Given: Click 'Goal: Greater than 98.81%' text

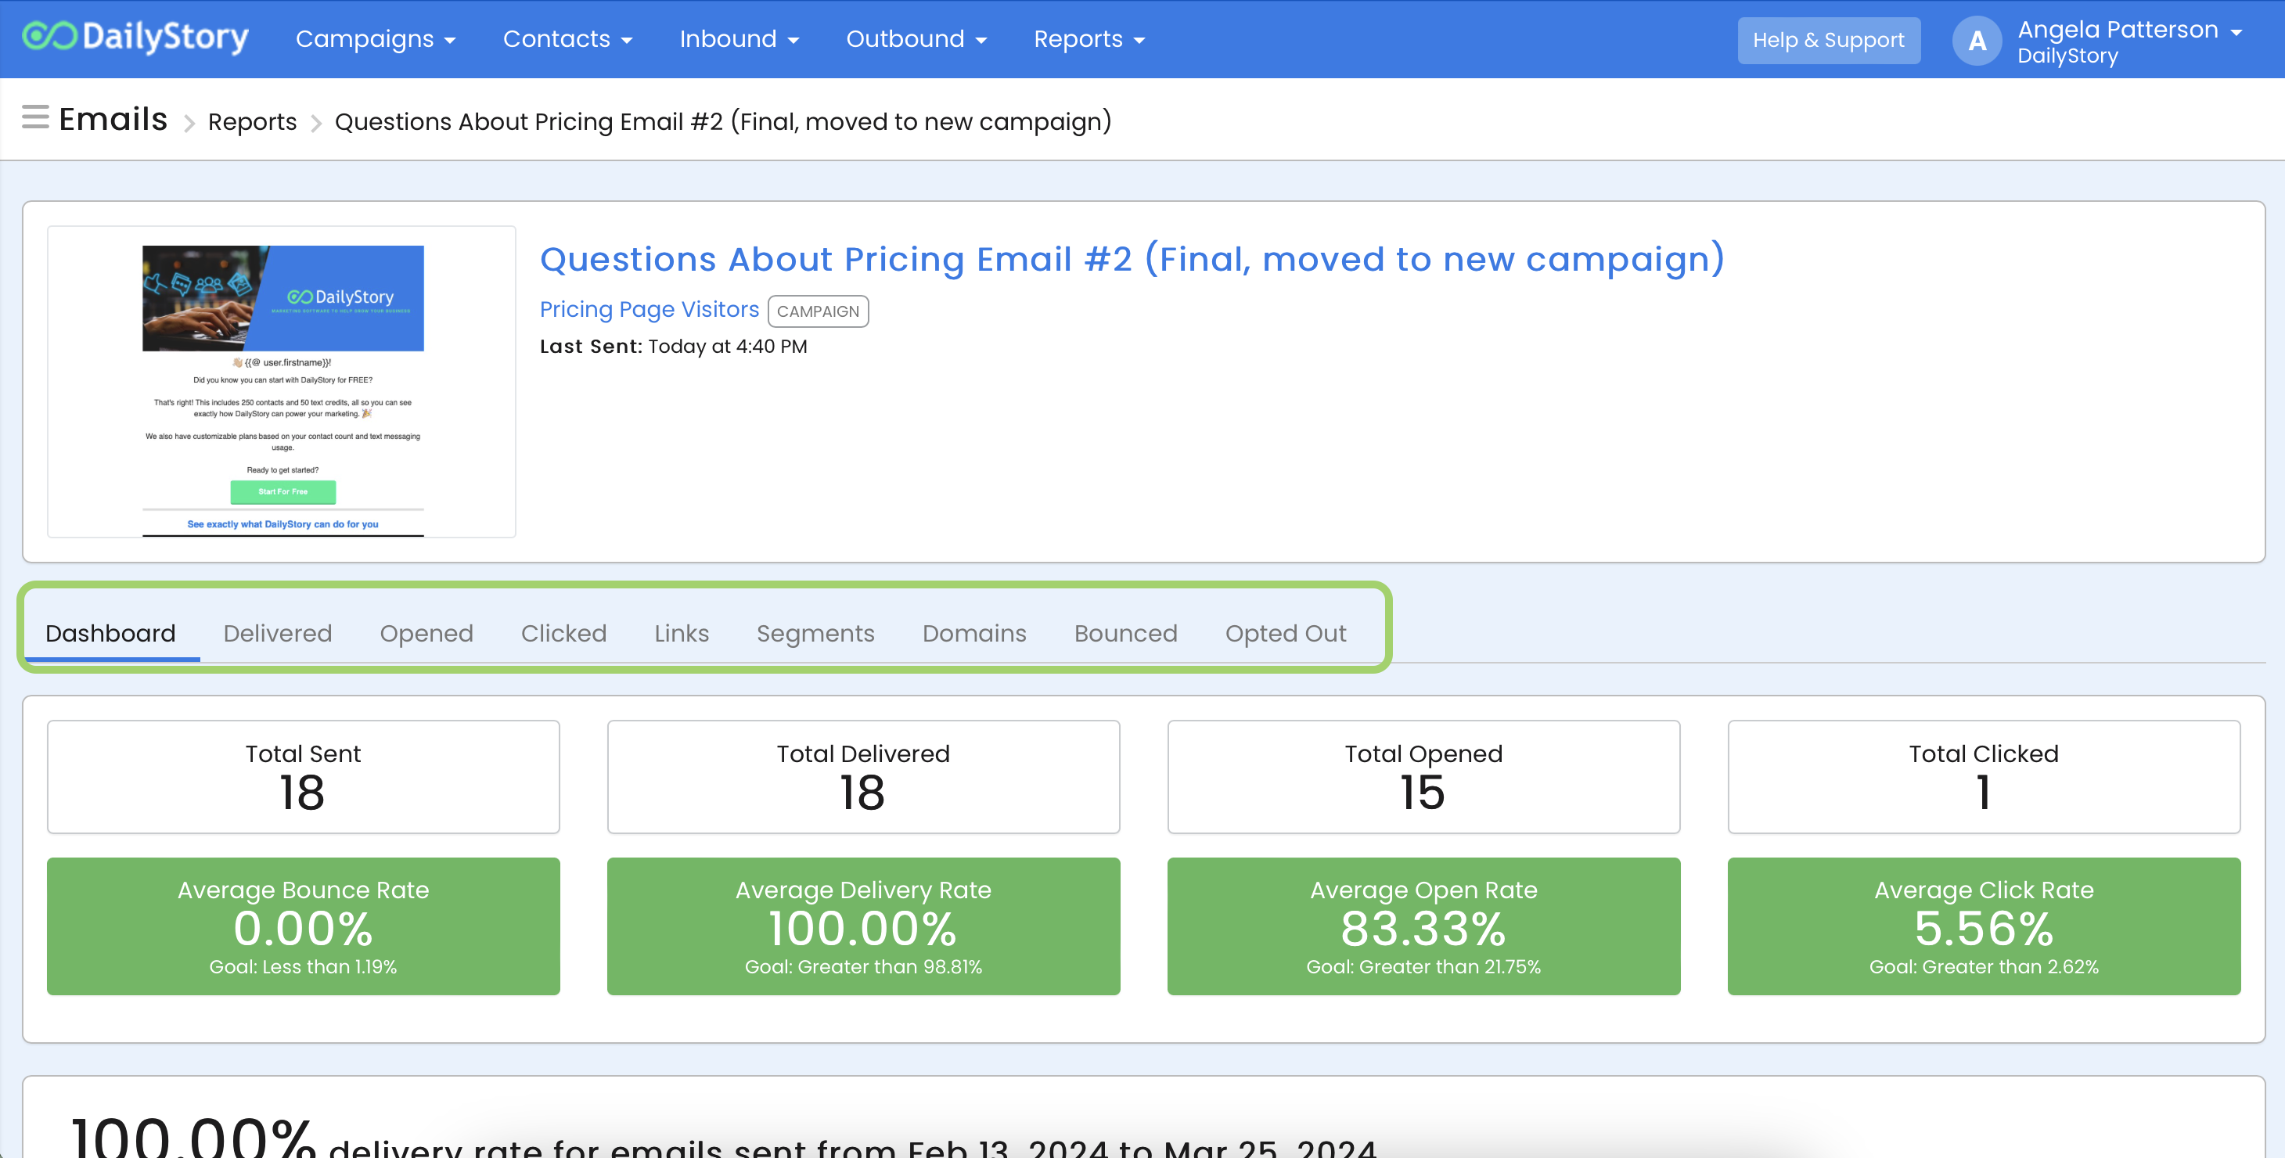Looking at the screenshot, I should click(863, 966).
